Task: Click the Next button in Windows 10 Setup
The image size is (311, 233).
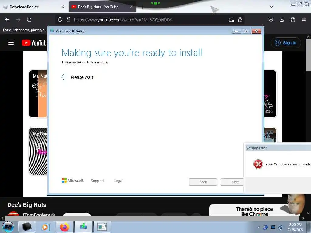Action: 232,182
